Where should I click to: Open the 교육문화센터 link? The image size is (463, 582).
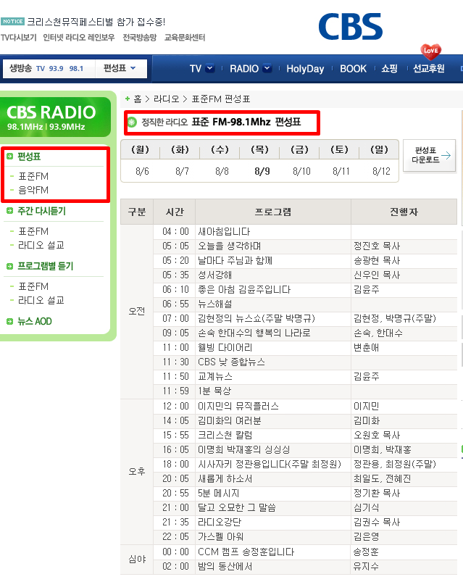click(185, 38)
